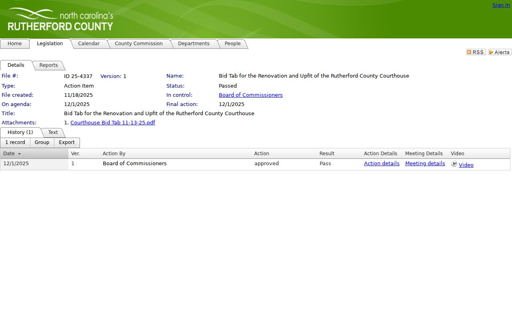
Task: Click the video play icon in history row
Action: click(454, 164)
